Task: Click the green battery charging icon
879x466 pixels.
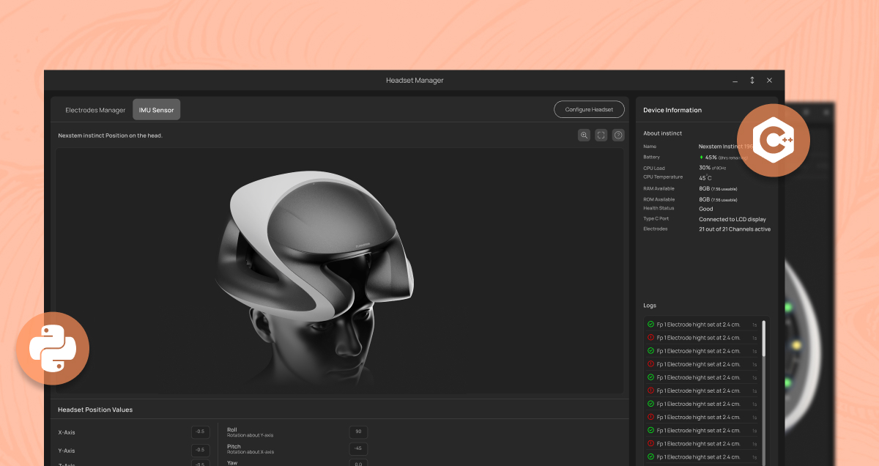Action: pyautogui.click(x=701, y=157)
